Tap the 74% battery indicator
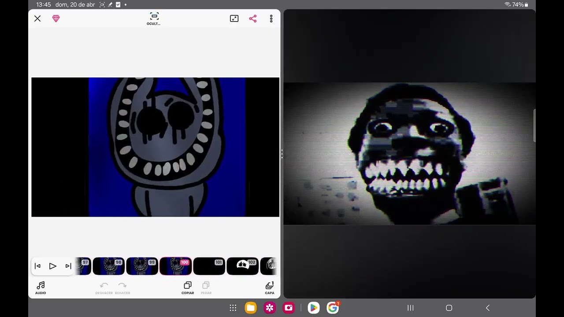564x317 pixels. pyautogui.click(x=520, y=4)
